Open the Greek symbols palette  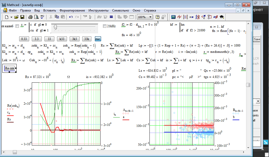tap(215, 17)
